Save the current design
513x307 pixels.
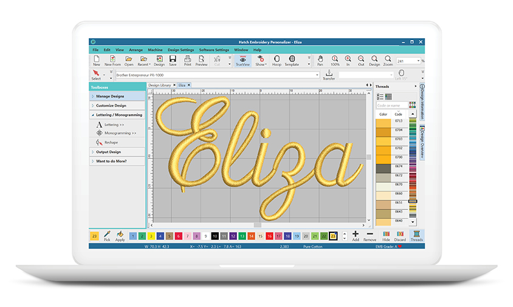[x=173, y=61]
